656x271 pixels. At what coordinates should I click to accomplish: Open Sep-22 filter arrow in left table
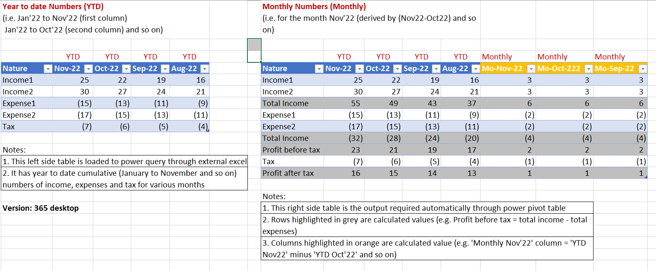point(165,69)
